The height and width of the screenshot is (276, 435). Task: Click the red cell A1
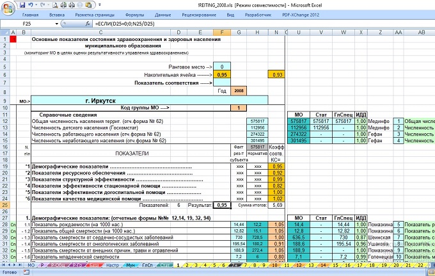coord(13,39)
